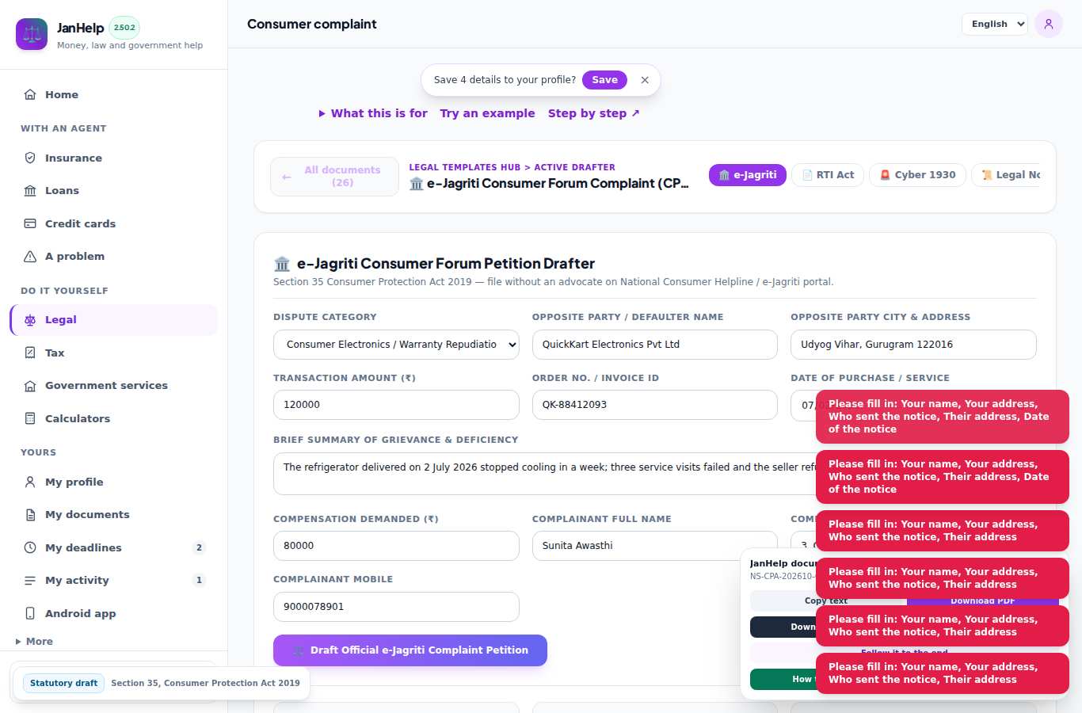Image resolution: width=1082 pixels, height=713 pixels.
Task: Click the Complainant Mobile field
Action: (396, 607)
